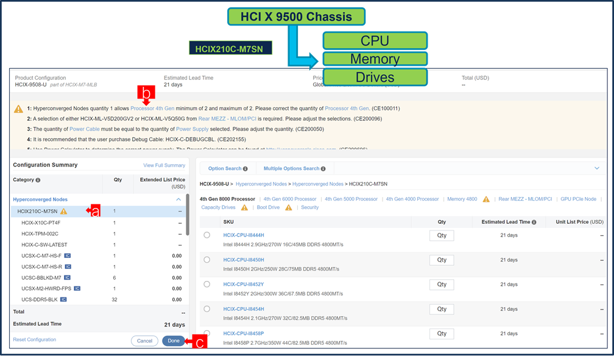The height and width of the screenshot is (360, 614).
Task: Select the radio button for HCIX-CPU-I8458P
Action: (x=206, y=334)
